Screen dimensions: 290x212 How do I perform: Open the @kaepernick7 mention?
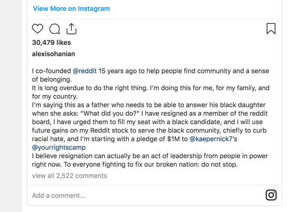[211, 139]
